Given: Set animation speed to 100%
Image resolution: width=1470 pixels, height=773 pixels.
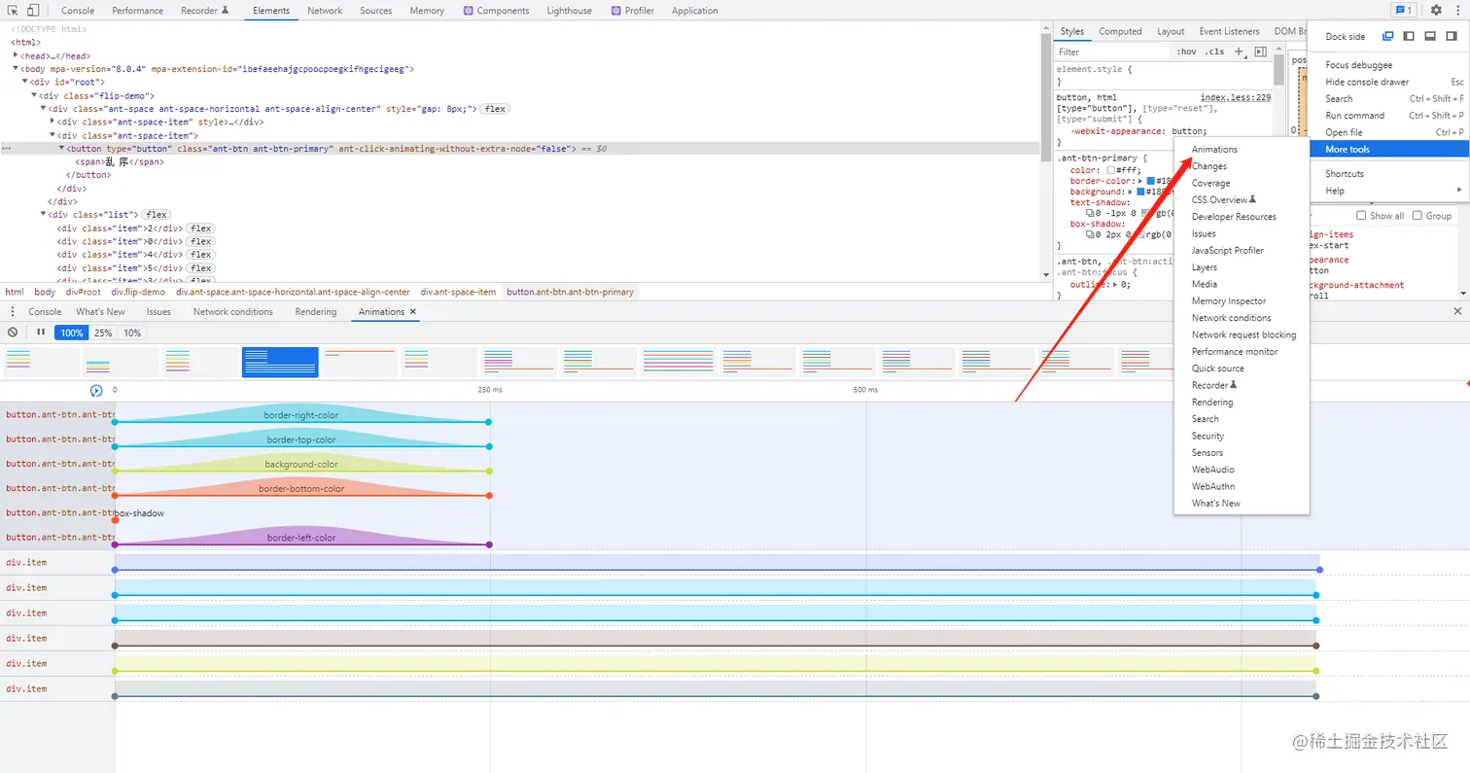Looking at the screenshot, I should [x=71, y=333].
